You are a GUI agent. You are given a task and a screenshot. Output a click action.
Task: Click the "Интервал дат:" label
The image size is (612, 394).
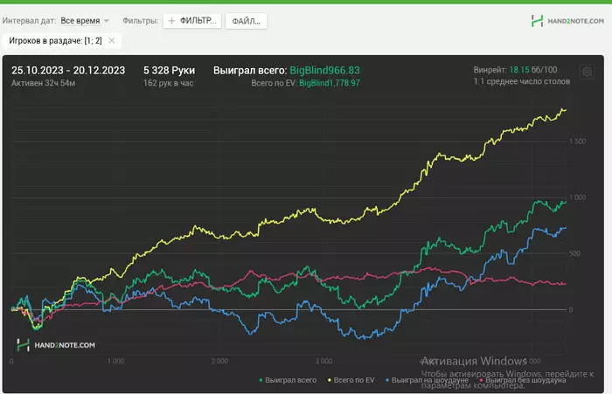click(x=29, y=21)
